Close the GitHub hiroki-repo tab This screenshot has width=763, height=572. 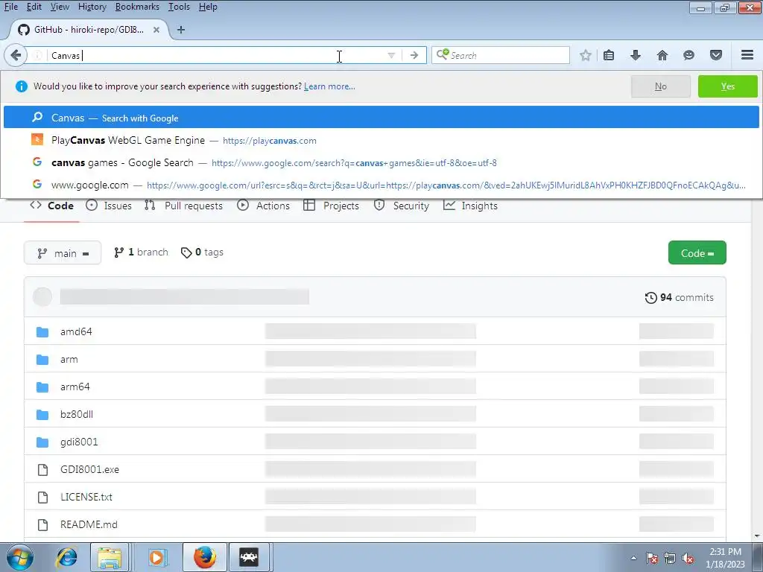pos(156,30)
